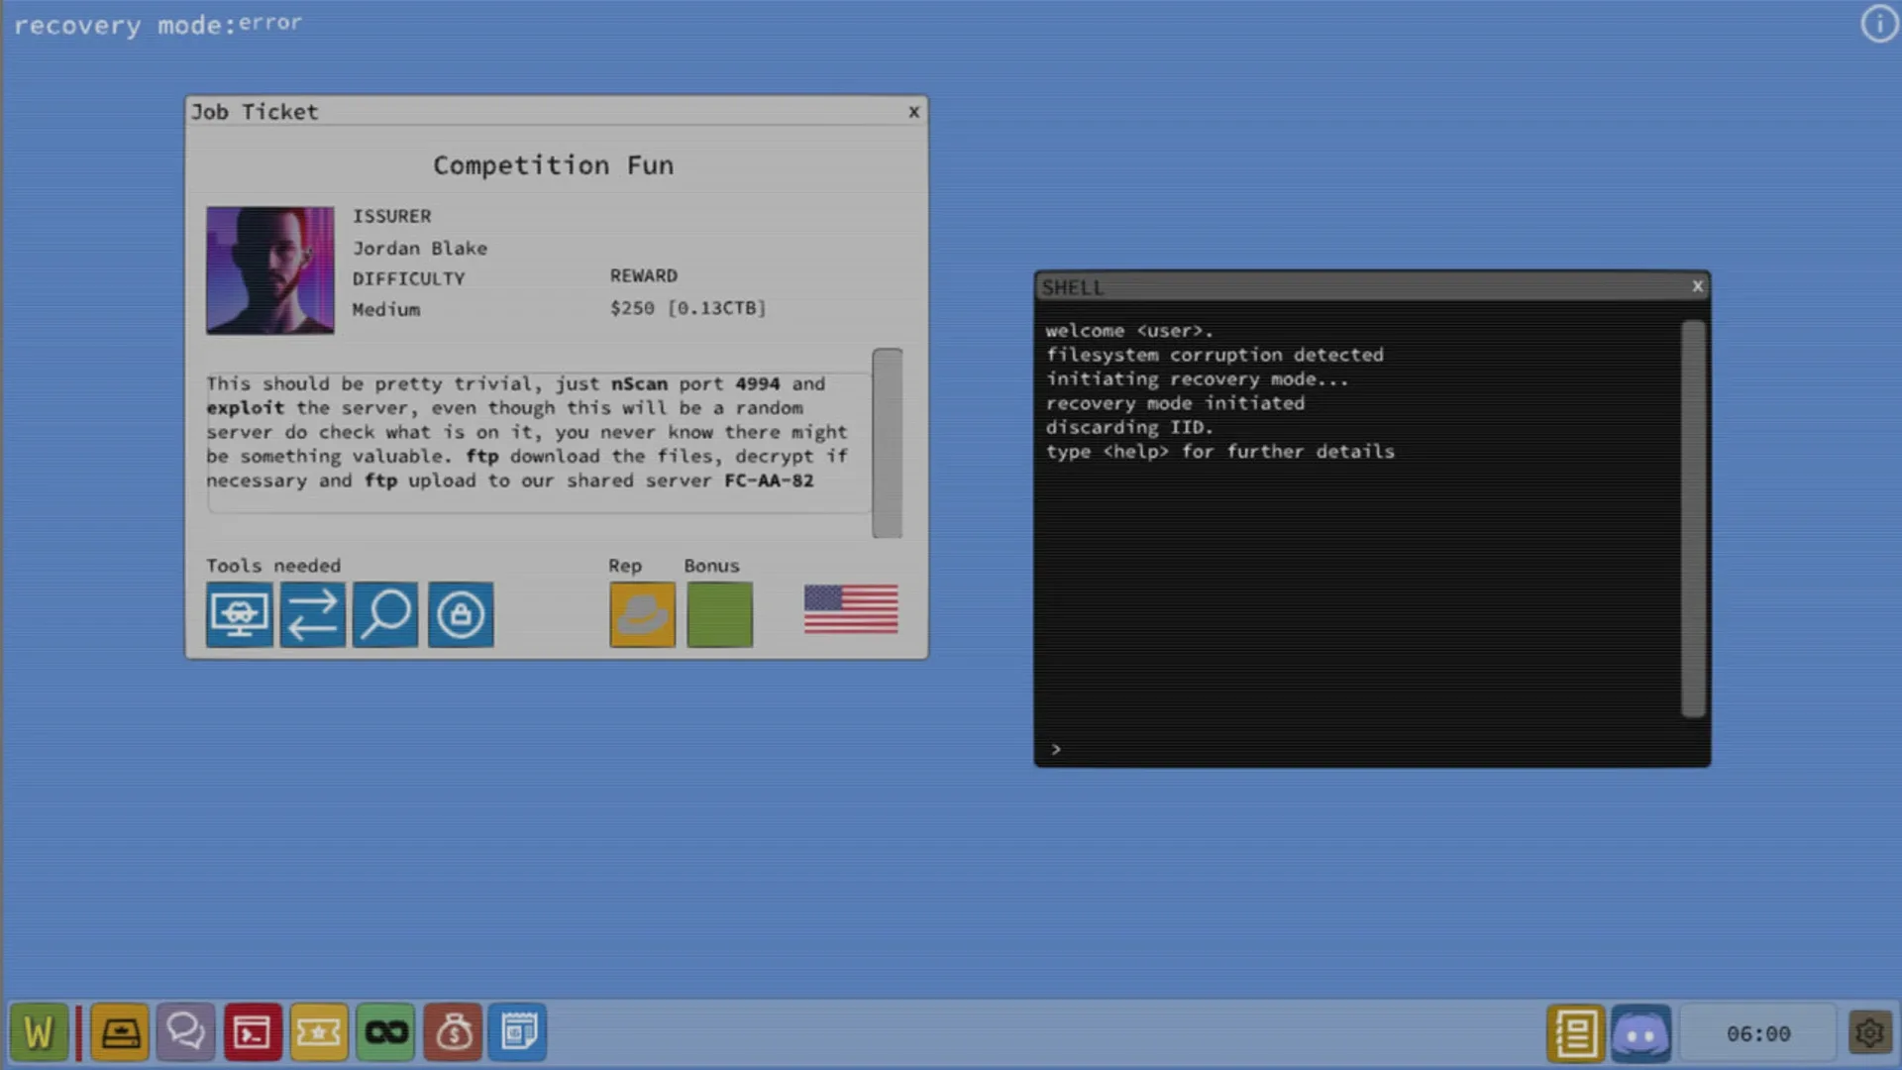Select the ftp transfer arrows tool icon

(312, 614)
